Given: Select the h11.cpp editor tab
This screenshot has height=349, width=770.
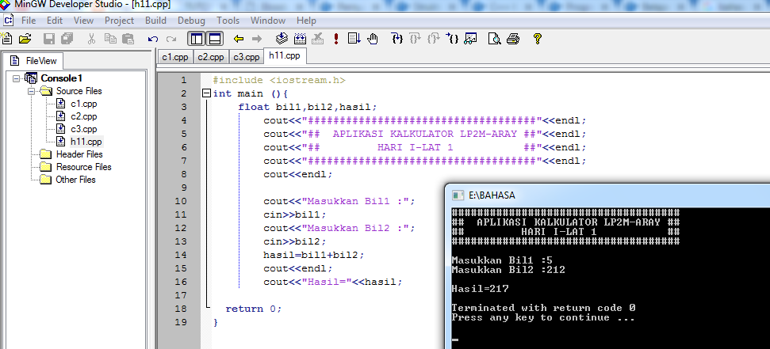Looking at the screenshot, I should (285, 56).
